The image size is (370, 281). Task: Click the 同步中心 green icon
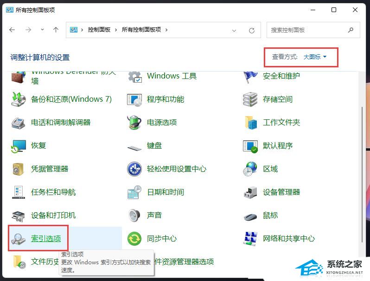134,239
